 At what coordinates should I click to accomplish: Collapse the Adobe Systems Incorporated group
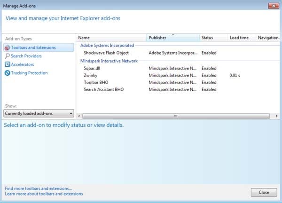point(107,46)
